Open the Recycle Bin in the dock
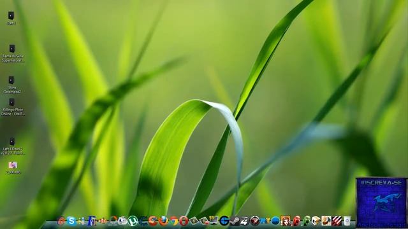This screenshot has height=229, width=408. 347,221
